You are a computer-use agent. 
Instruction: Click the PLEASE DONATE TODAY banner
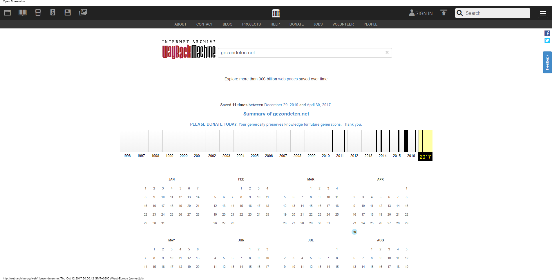(276, 124)
